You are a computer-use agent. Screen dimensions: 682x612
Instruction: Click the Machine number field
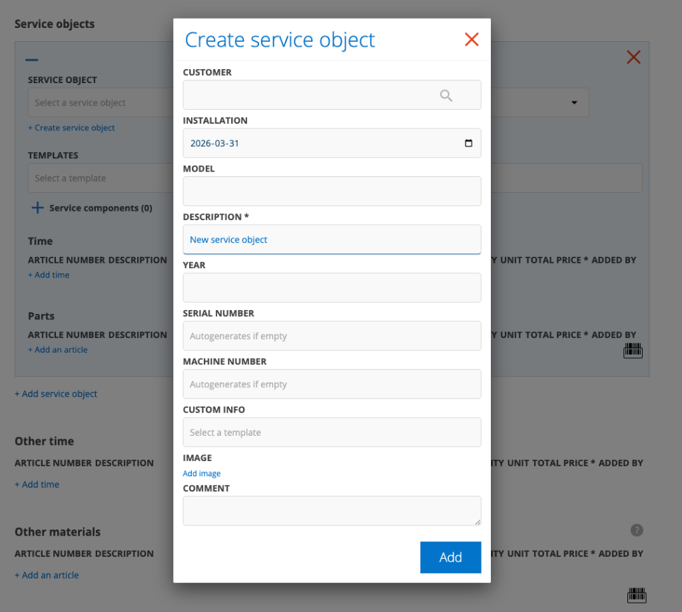pyautogui.click(x=332, y=384)
